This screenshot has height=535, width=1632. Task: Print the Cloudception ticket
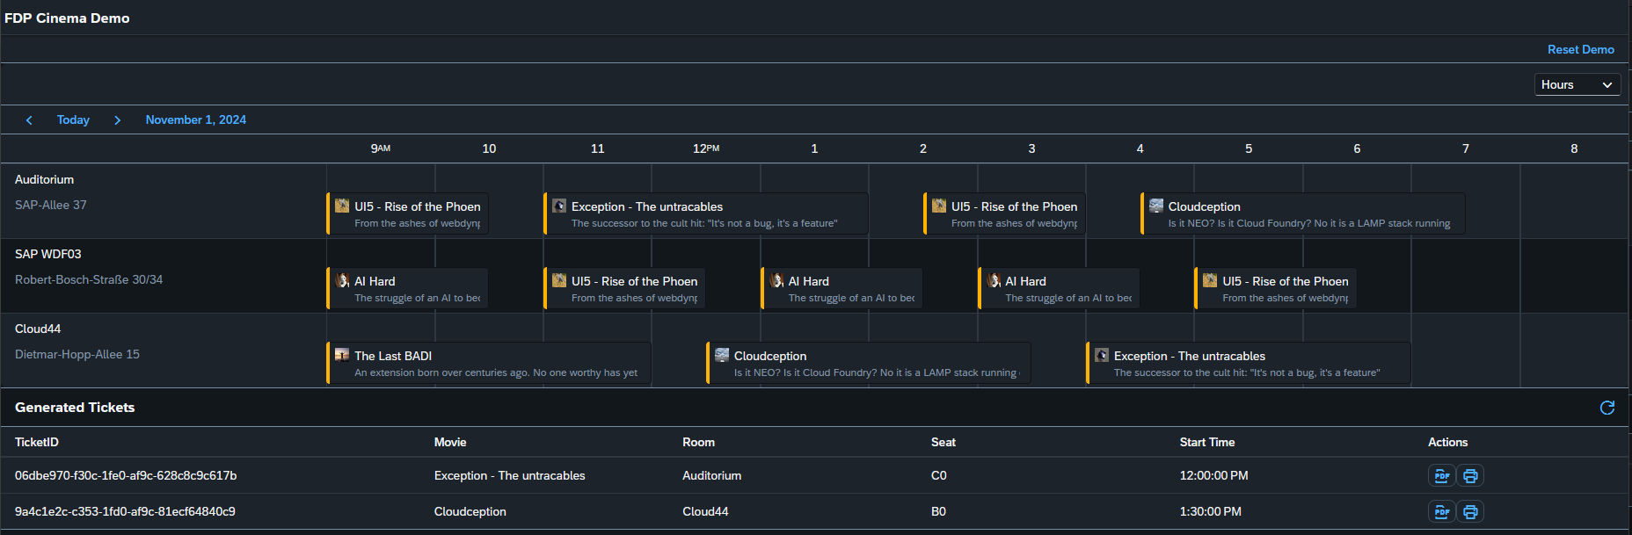(1470, 511)
